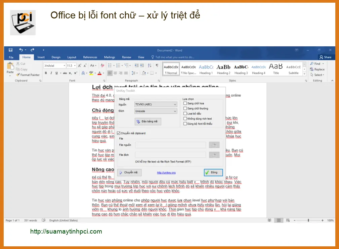Screen dimensions: 339x249
Task: Click 'Tell me what you want to do' box
Action: coord(173,57)
